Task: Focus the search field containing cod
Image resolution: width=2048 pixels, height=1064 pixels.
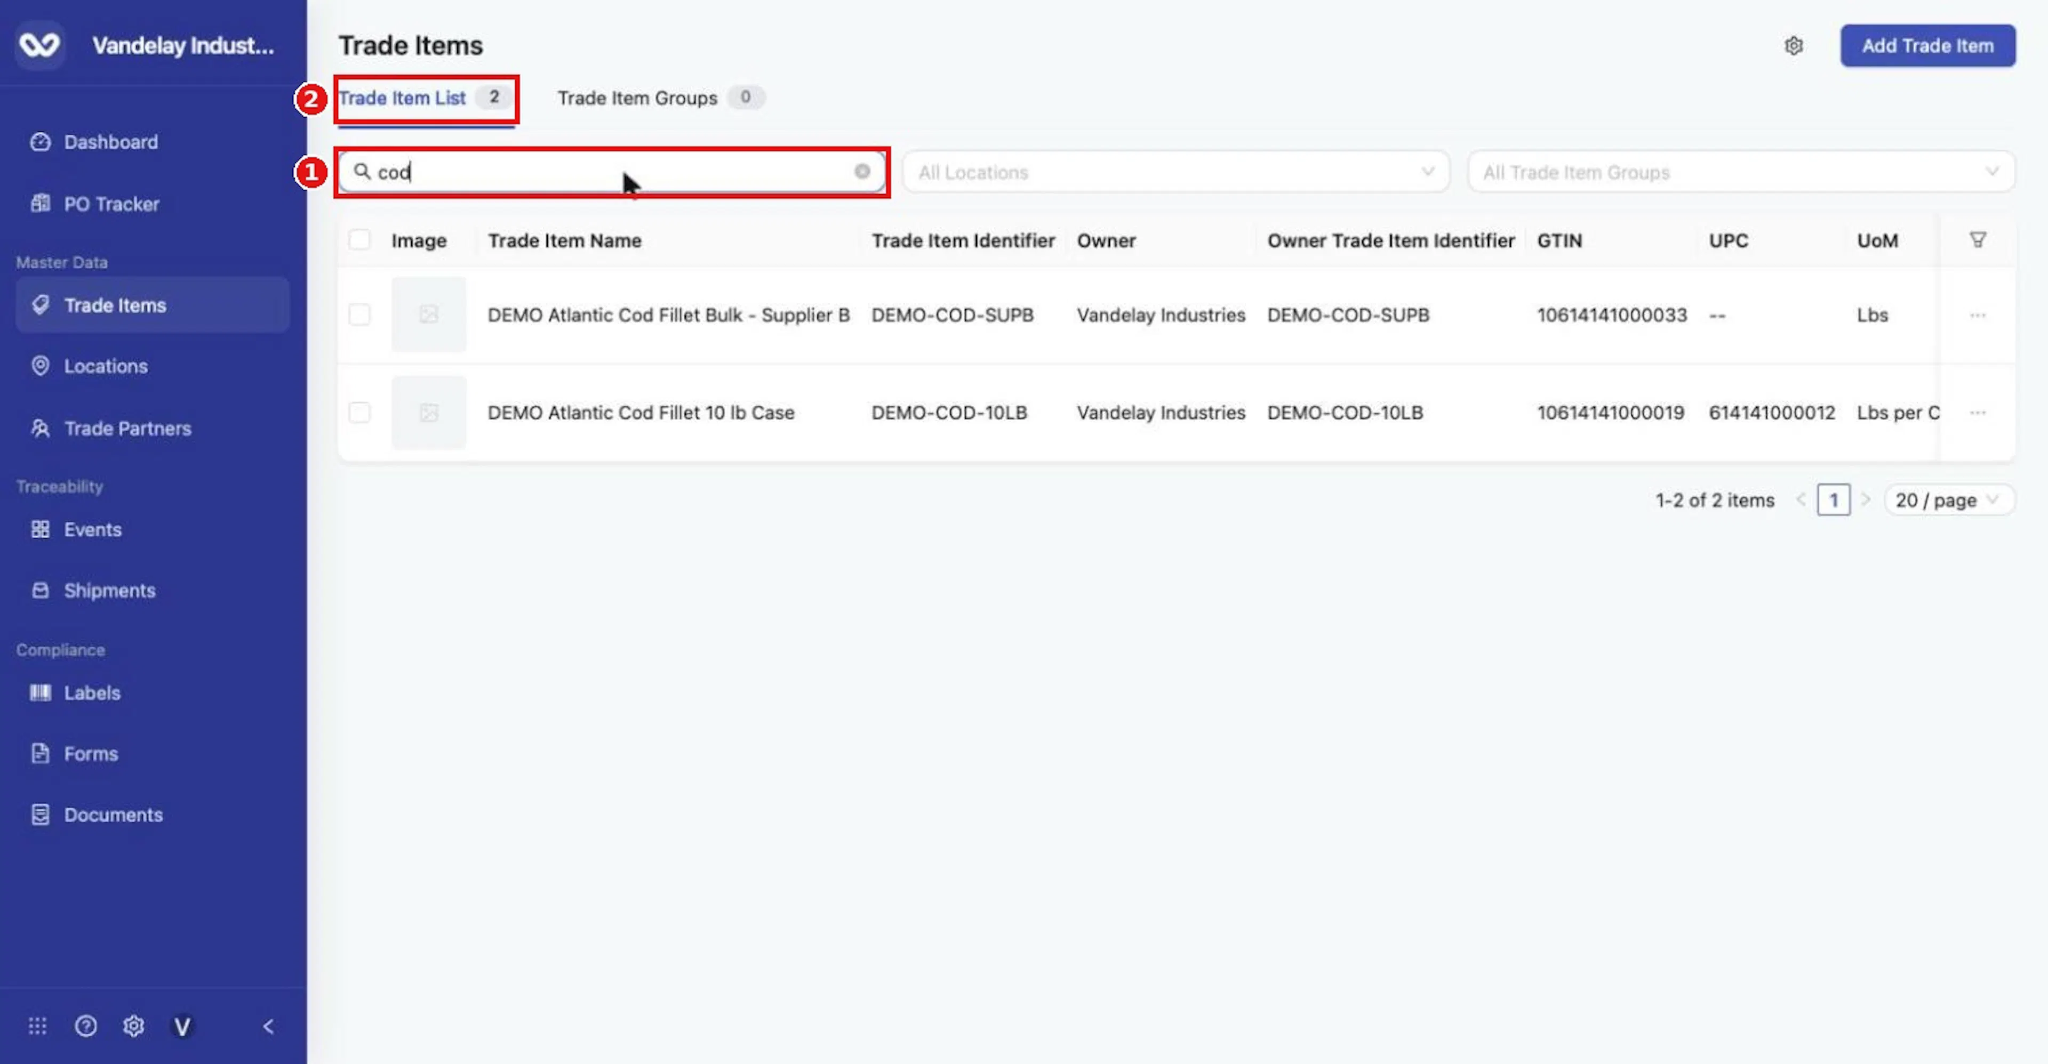Action: 612,172
